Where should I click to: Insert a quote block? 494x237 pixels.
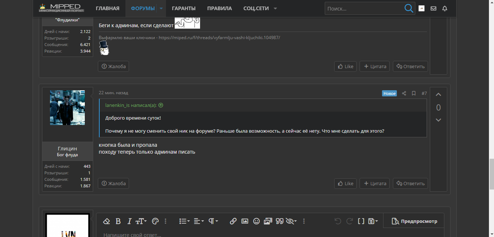279,221
